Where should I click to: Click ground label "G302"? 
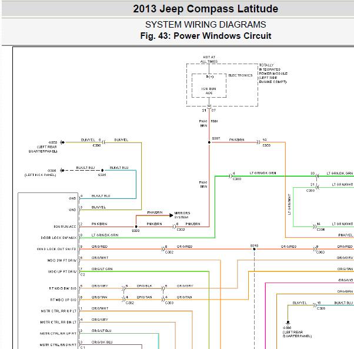(x=52, y=142)
